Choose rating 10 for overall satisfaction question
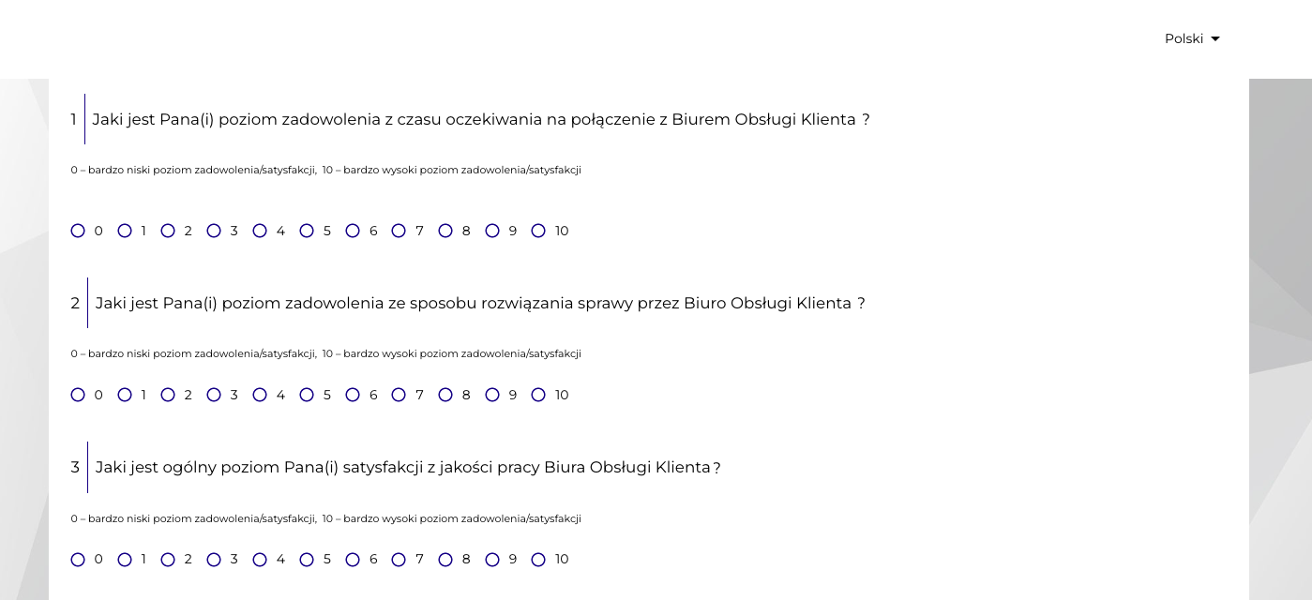The height and width of the screenshot is (600, 1312). point(538,560)
